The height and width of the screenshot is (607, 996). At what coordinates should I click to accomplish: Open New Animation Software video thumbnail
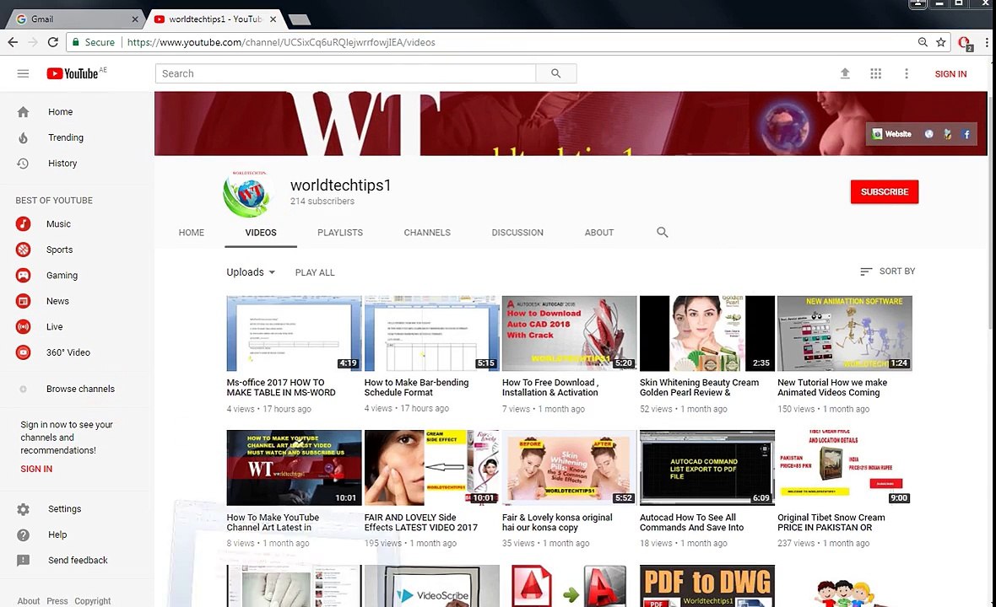pyautogui.click(x=845, y=334)
